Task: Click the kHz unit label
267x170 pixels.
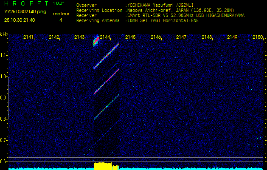Action: [4, 34]
